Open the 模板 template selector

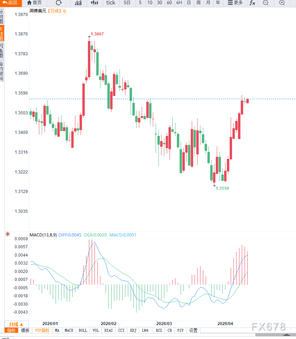coord(25,330)
